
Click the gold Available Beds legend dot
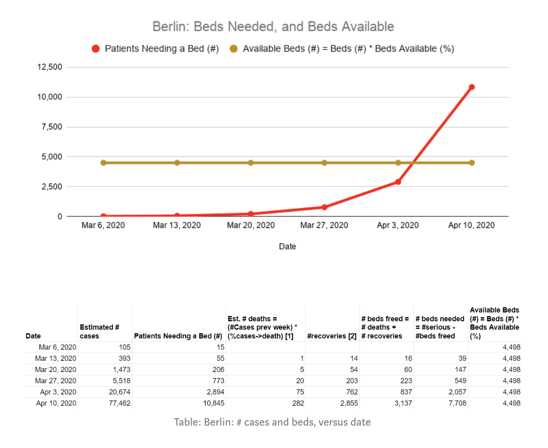[x=234, y=49]
